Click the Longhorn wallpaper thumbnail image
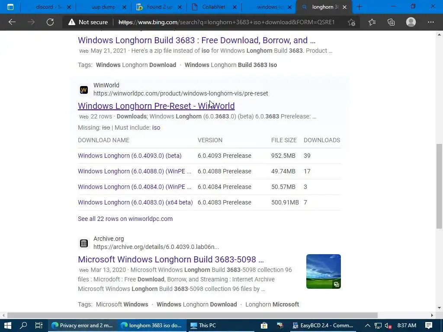The height and width of the screenshot is (332, 443). pyautogui.click(x=324, y=271)
